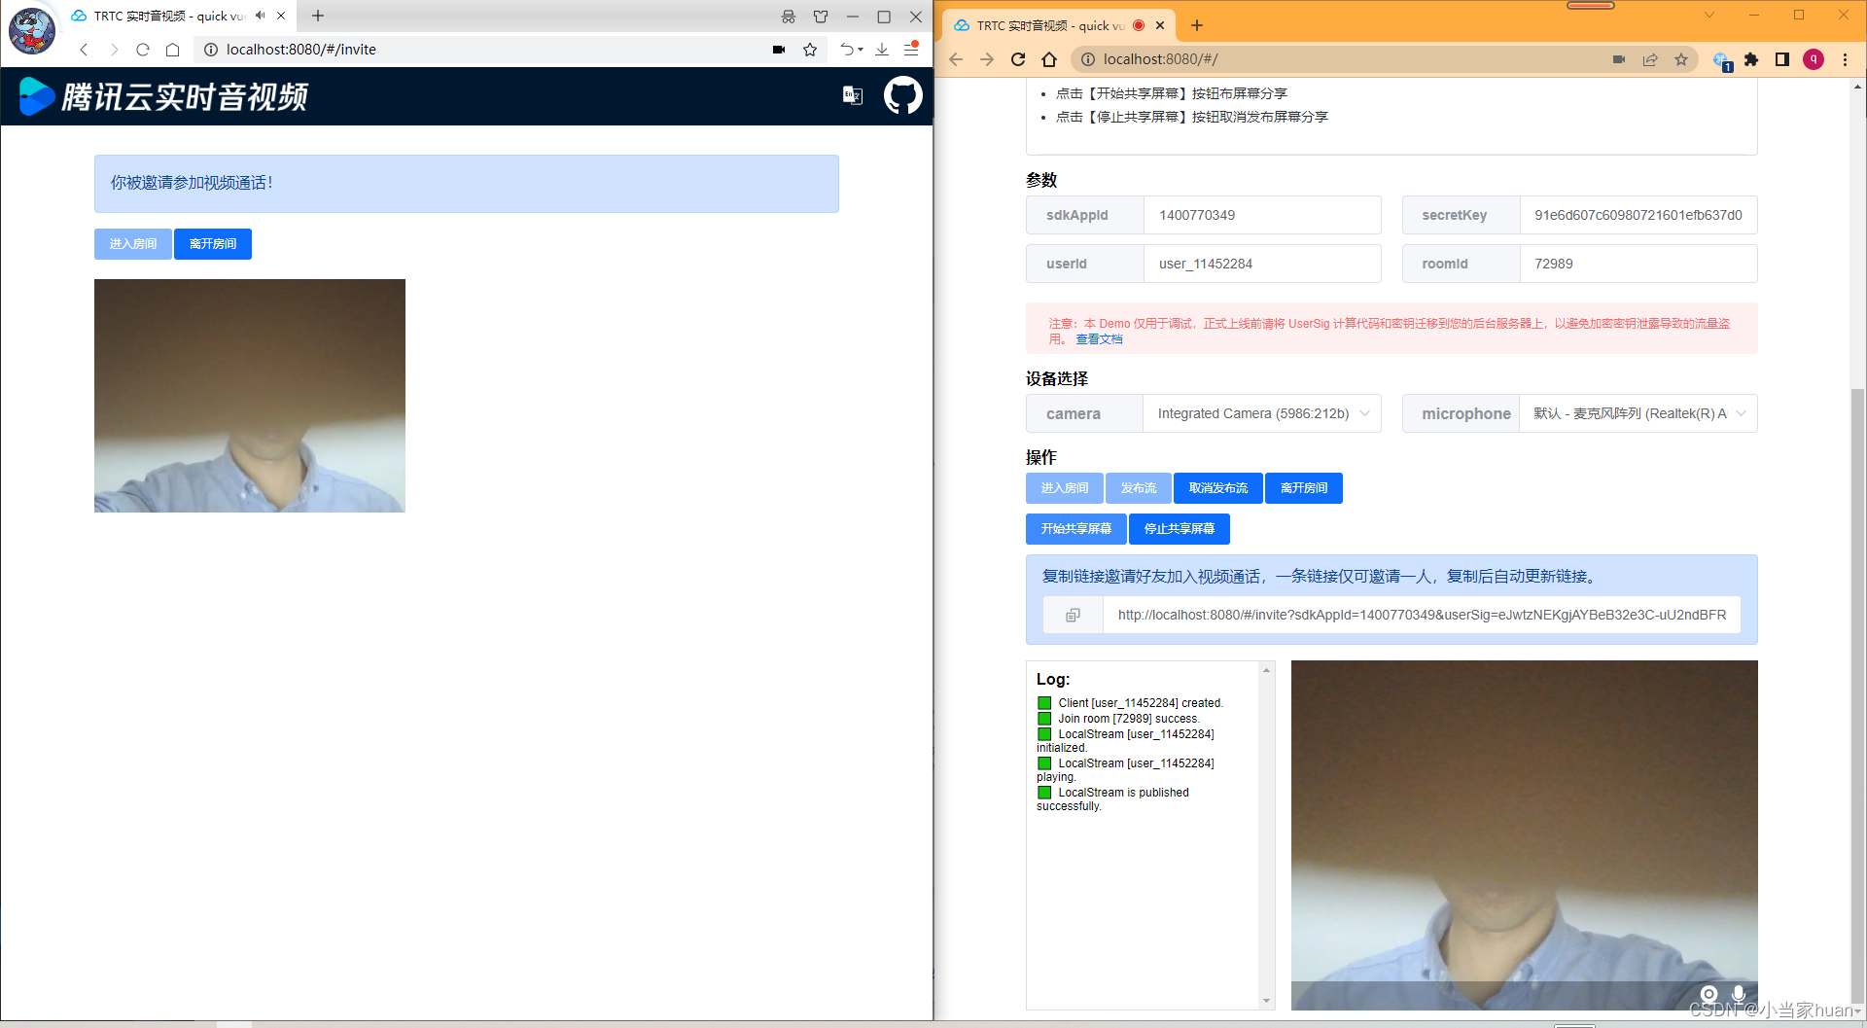The width and height of the screenshot is (1867, 1028).
Task: Open tab search chevron in right Chrome
Action: (x=1709, y=15)
